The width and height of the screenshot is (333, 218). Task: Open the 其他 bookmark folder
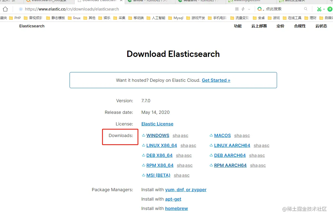pos(89,18)
